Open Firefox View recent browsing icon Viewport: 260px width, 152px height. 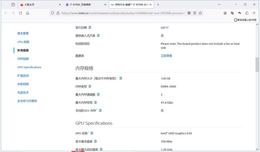click(13, 5)
